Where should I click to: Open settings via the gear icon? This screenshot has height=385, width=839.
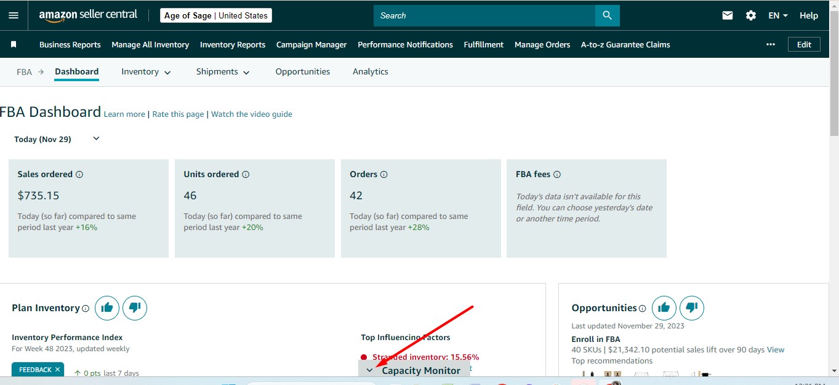tap(751, 15)
